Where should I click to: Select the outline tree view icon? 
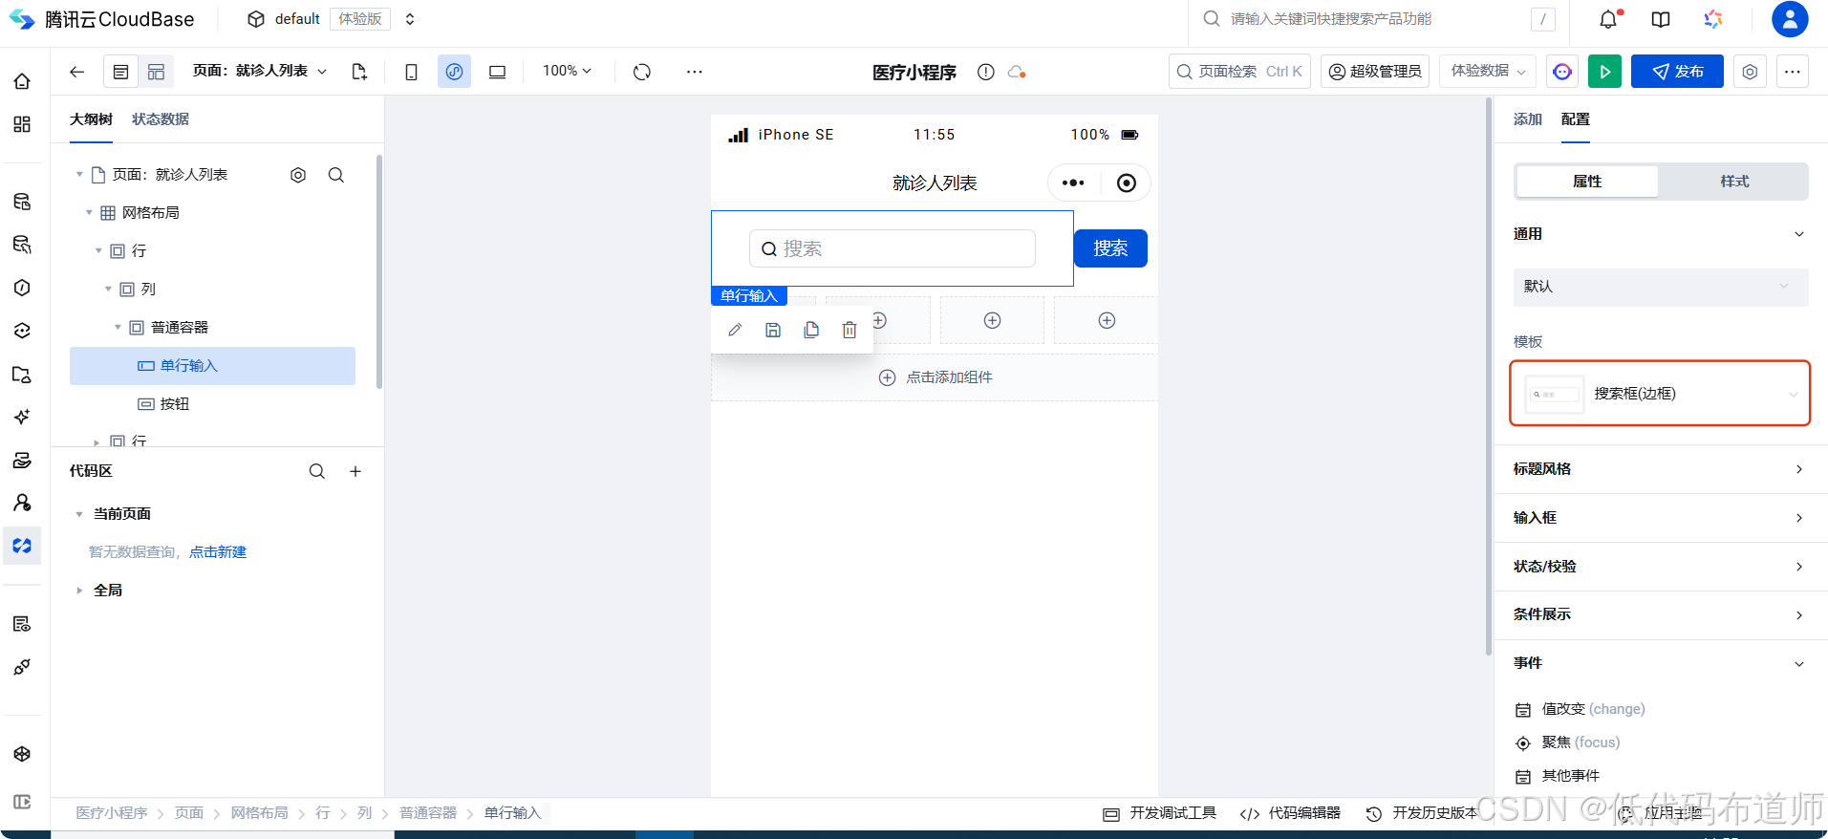120,72
